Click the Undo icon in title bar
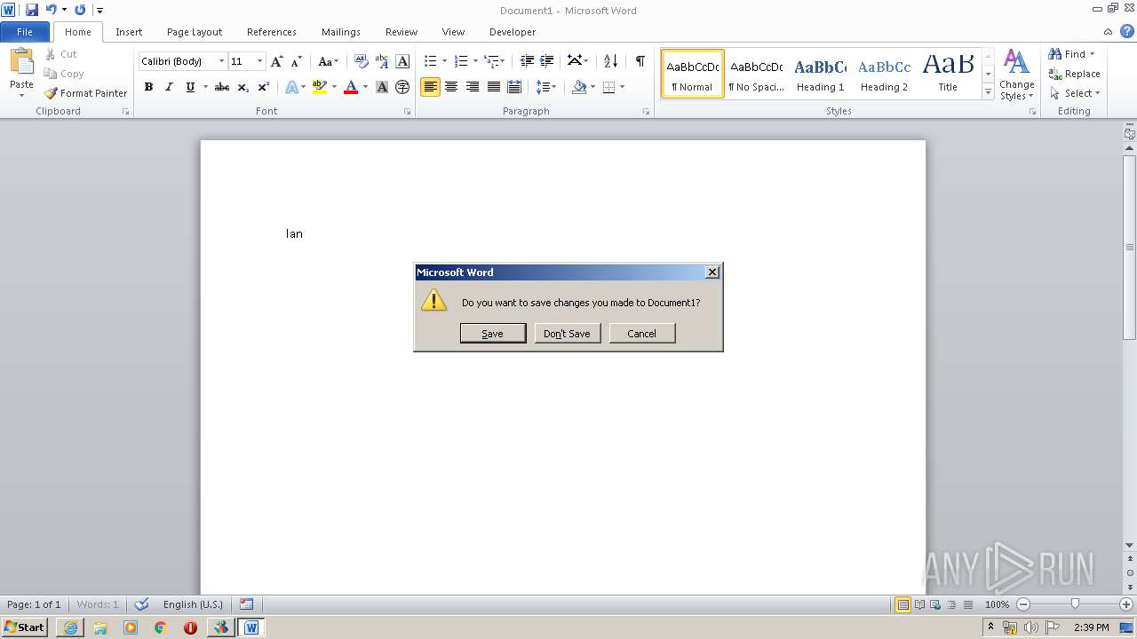The width and height of the screenshot is (1137, 639). [51, 10]
